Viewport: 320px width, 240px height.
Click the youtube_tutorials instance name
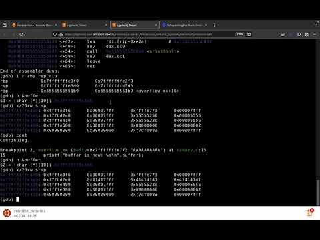pyautogui.click(x=29, y=211)
